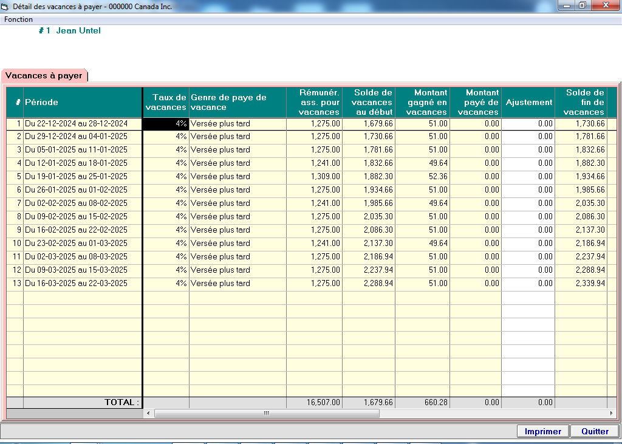The height and width of the screenshot is (444, 622).
Task: Click left arrow of horizontal scrollbar
Action: point(148,414)
